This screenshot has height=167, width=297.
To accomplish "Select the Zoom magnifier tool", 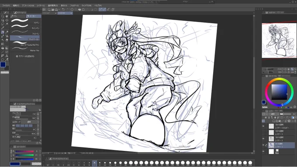I will (x=3, y=16).
